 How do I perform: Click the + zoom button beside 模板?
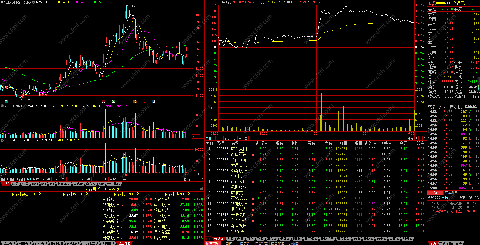pyautogui.click(x=194, y=179)
